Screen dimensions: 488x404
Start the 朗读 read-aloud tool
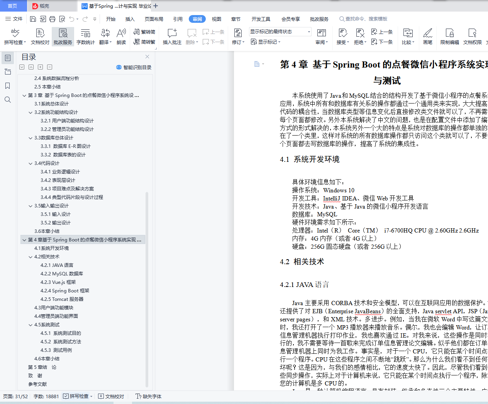121,37
